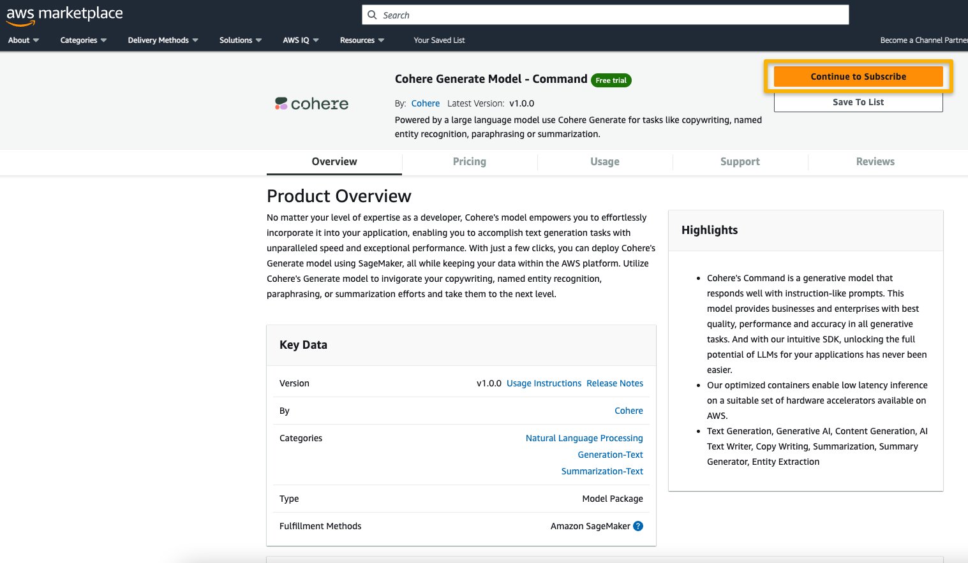Open the Generation-Text category link
The width and height of the screenshot is (968, 563).
610,455
